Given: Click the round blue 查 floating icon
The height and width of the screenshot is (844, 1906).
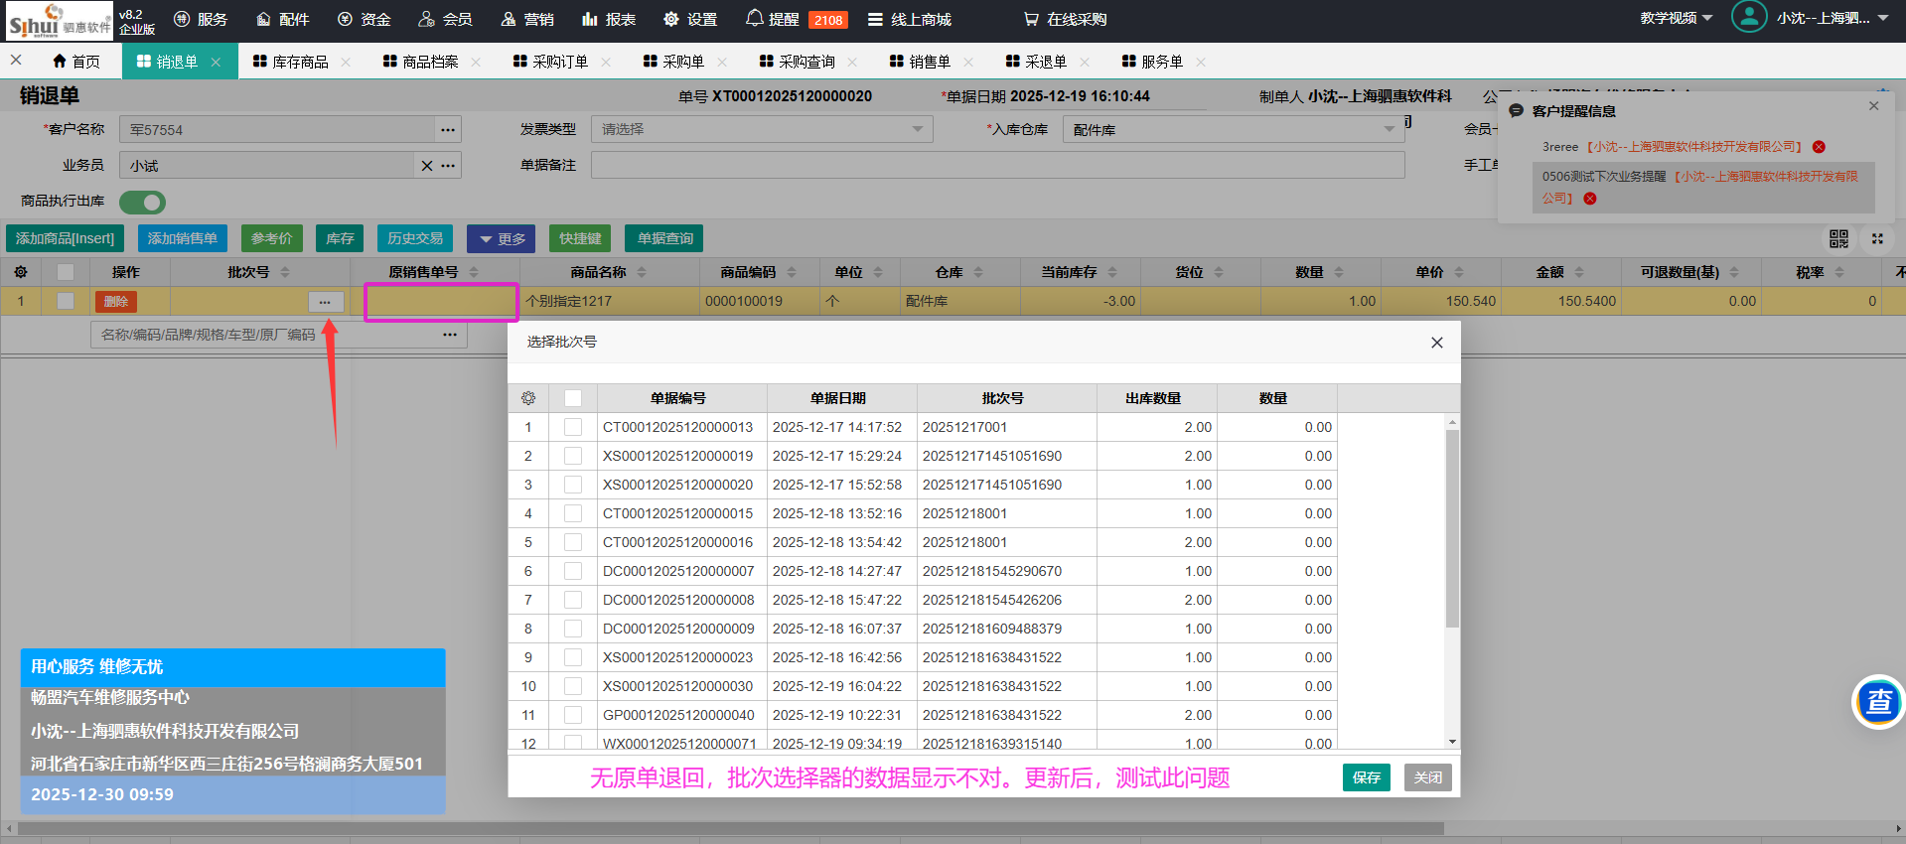Looking at the screenshot, I should click(x=1878, y=702).
